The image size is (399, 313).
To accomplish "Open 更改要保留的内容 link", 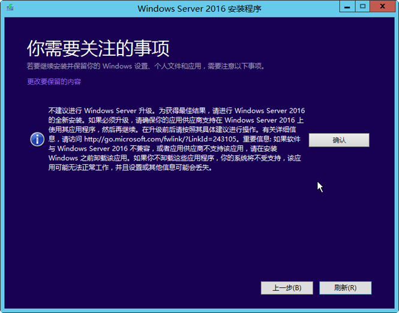I will tap(54, 82).
